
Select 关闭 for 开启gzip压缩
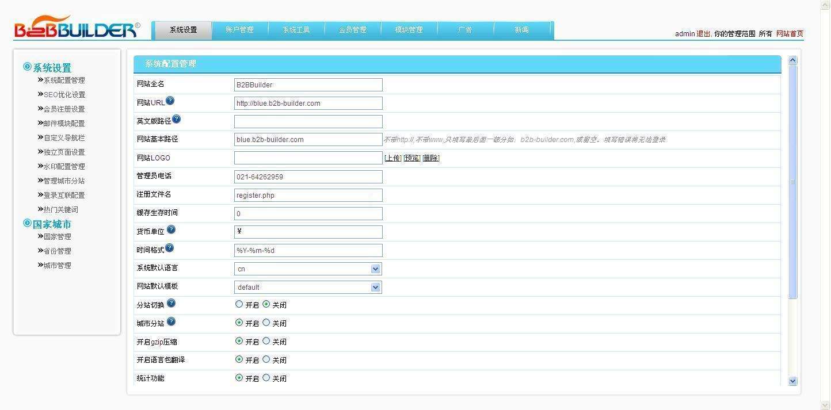[x=266, y=341]
